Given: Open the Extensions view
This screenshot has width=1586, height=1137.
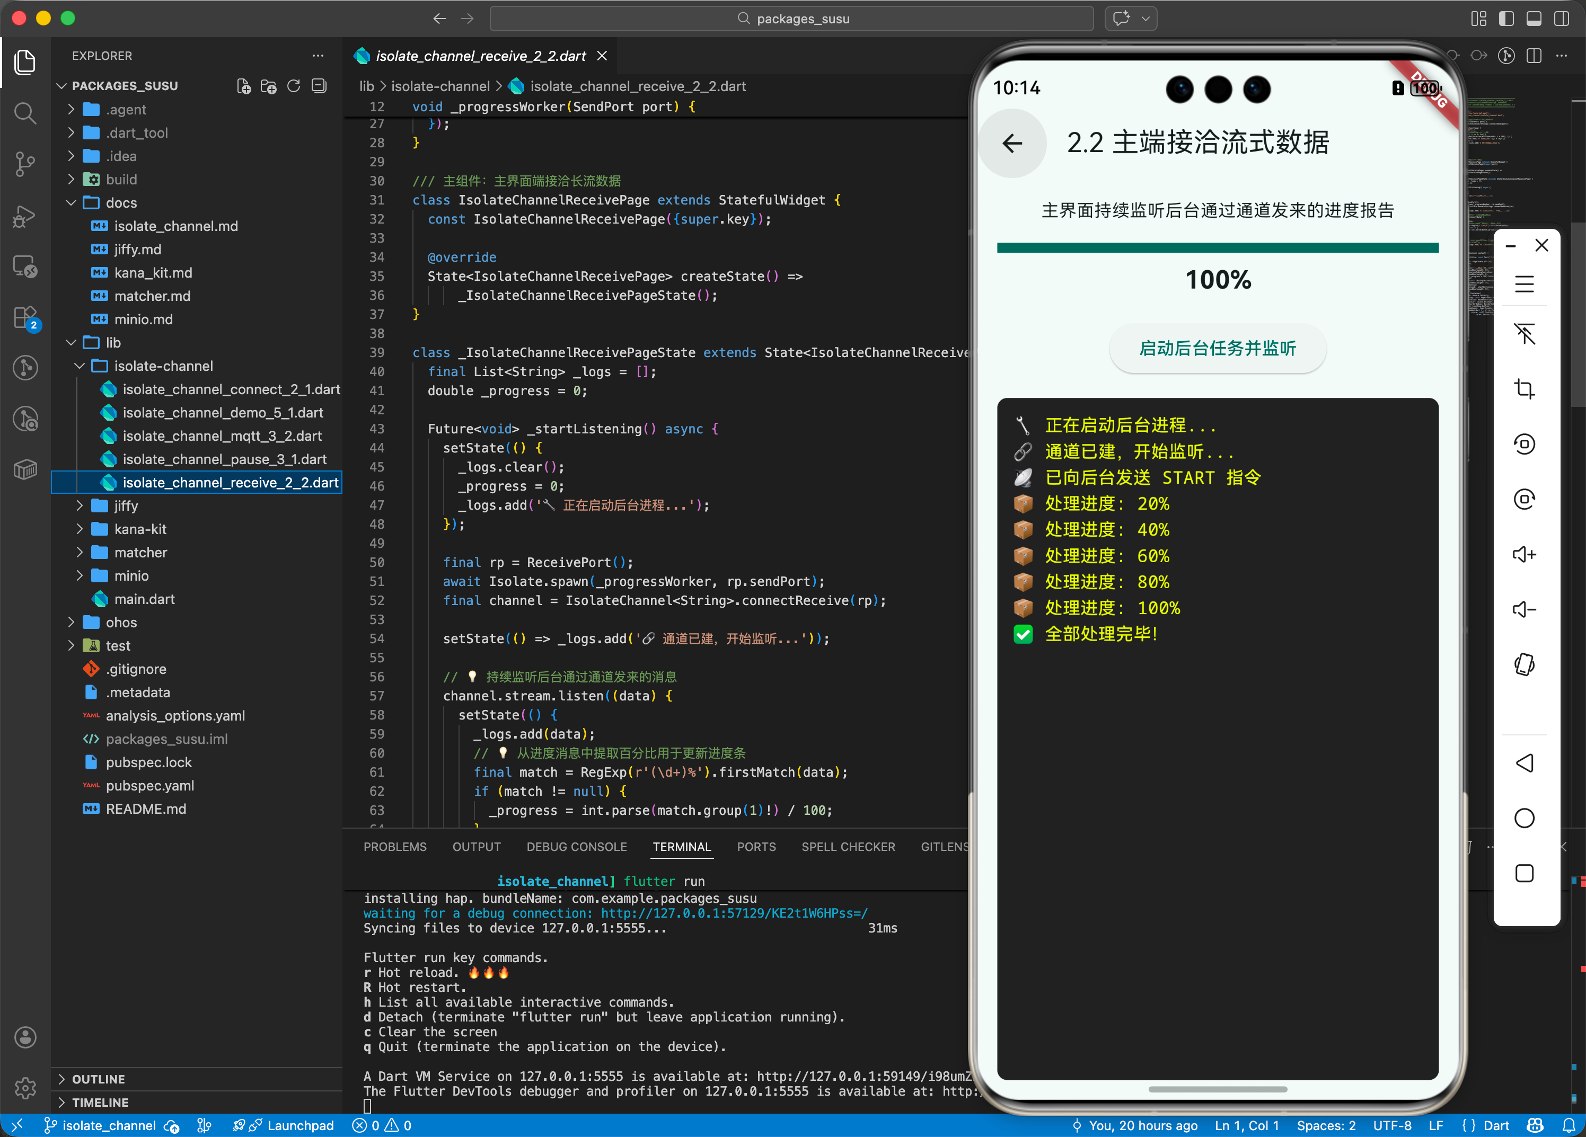Looking at the screenshot, I should click(x=25, y=317).
